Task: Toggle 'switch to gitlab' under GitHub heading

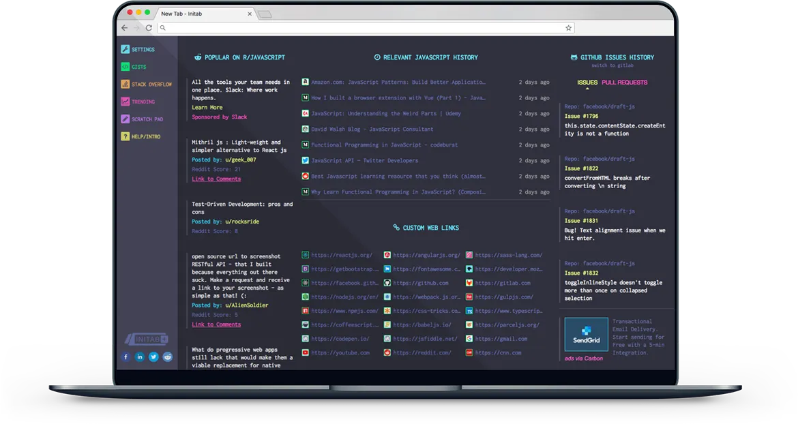Action: (612, 66)
